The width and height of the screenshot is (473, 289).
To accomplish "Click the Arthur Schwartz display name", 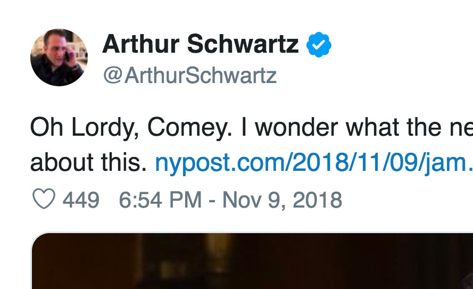I will point(200,44).
